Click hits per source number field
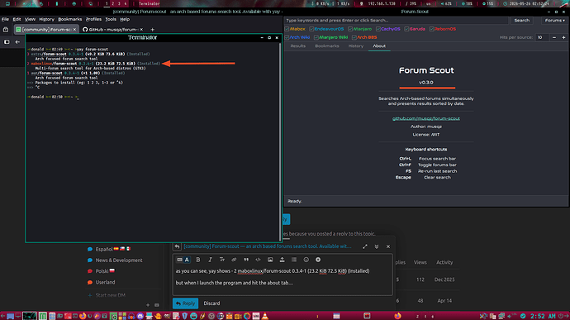 tap(542, 37)
